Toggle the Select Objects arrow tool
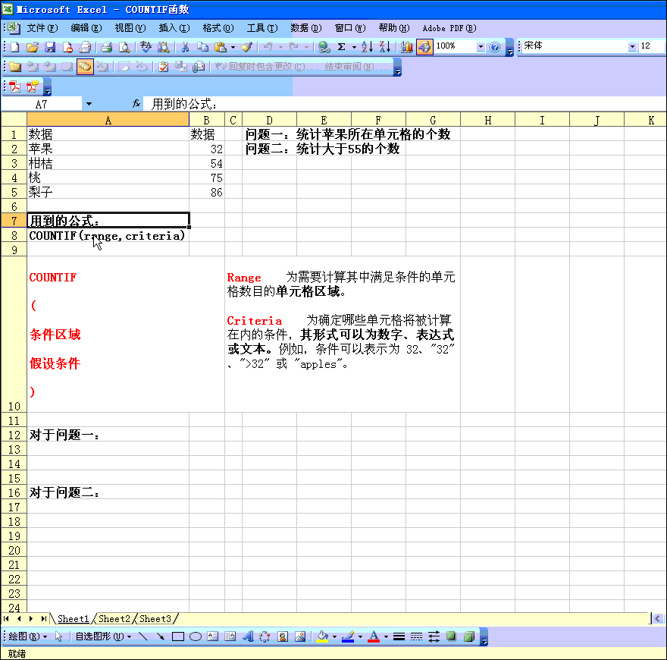Image resolution: width=667 pixels, height=660 pixels. [59, 636]
